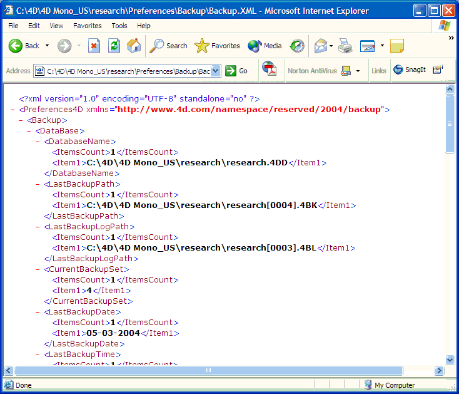Viewport: 459px width, 394px height.
Task: Click the Links toolbar label
Action: tap(378, 71)
